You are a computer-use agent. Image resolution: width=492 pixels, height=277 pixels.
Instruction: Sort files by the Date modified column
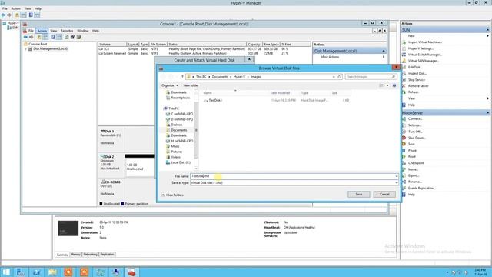coord(280,93)
